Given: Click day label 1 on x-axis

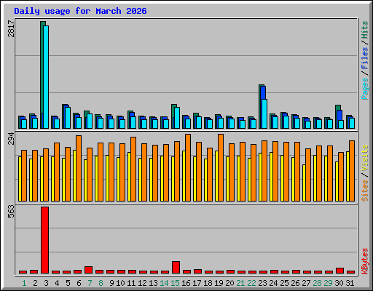Looking at the screenshot, I should pyautogui.click(x=24, y=283).
